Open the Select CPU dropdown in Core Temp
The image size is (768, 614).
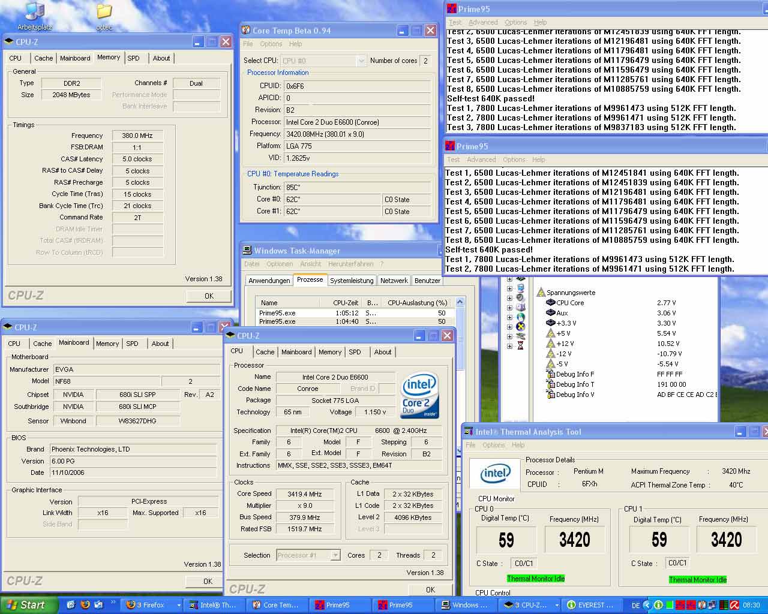coord(361,61)
